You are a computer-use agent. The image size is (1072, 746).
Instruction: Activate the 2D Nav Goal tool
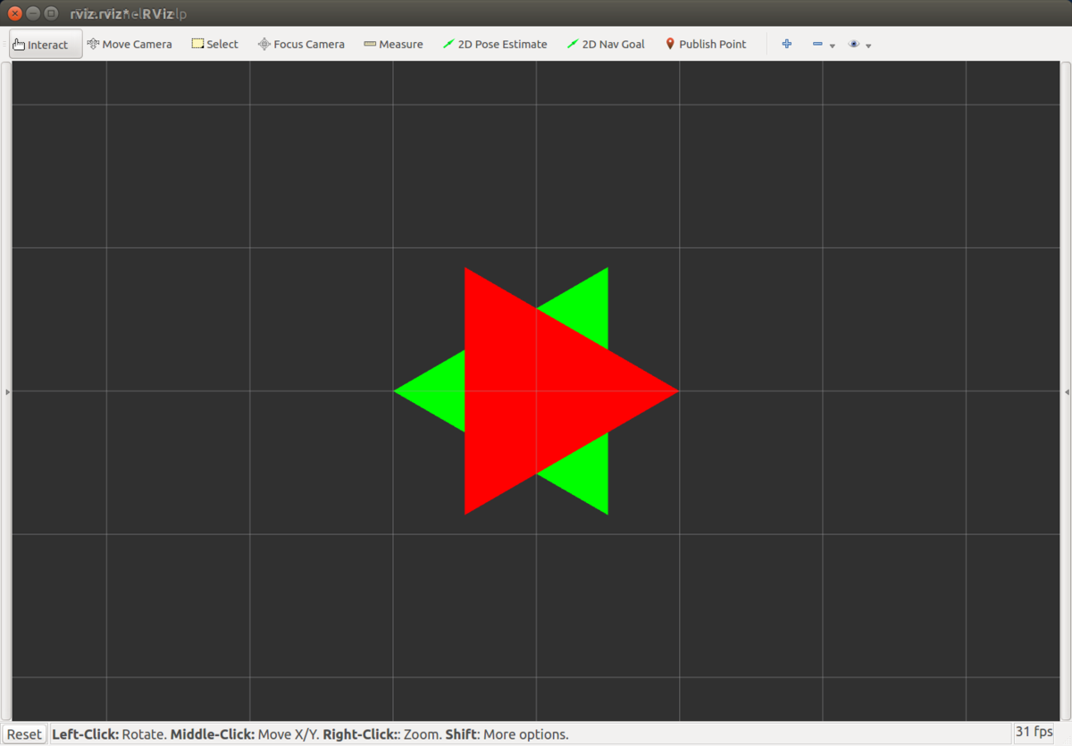tap(606, 44)
